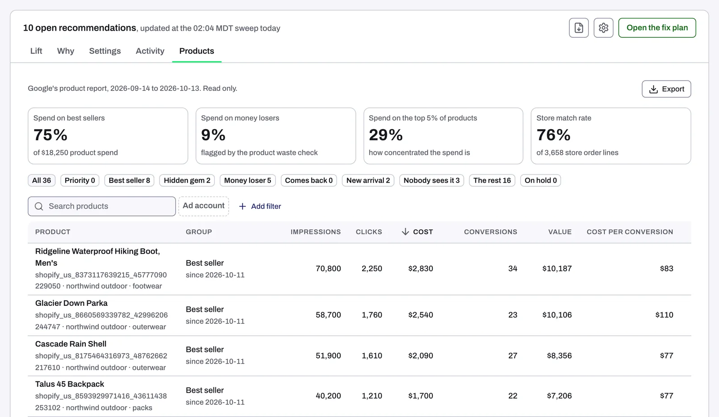Select Cascade Rain Shell product name

71,344
